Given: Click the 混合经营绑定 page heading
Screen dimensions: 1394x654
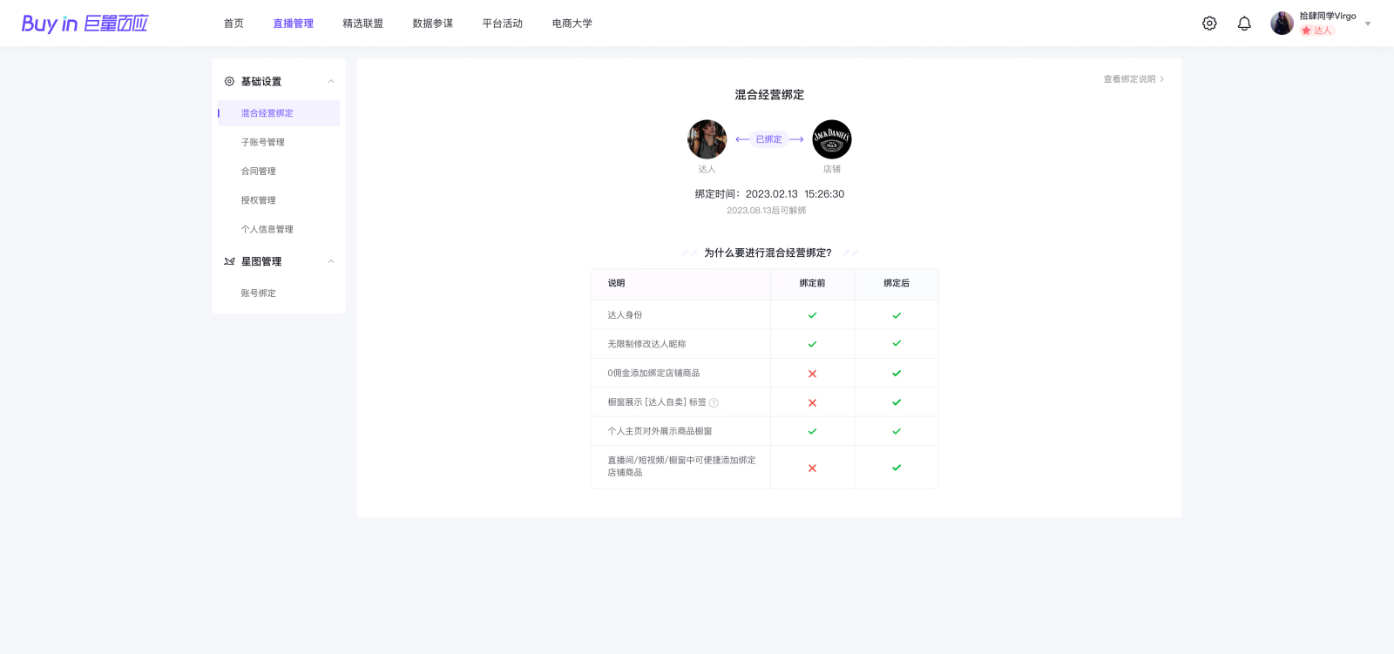Looking at the screenshot, I should coord(769,95).
